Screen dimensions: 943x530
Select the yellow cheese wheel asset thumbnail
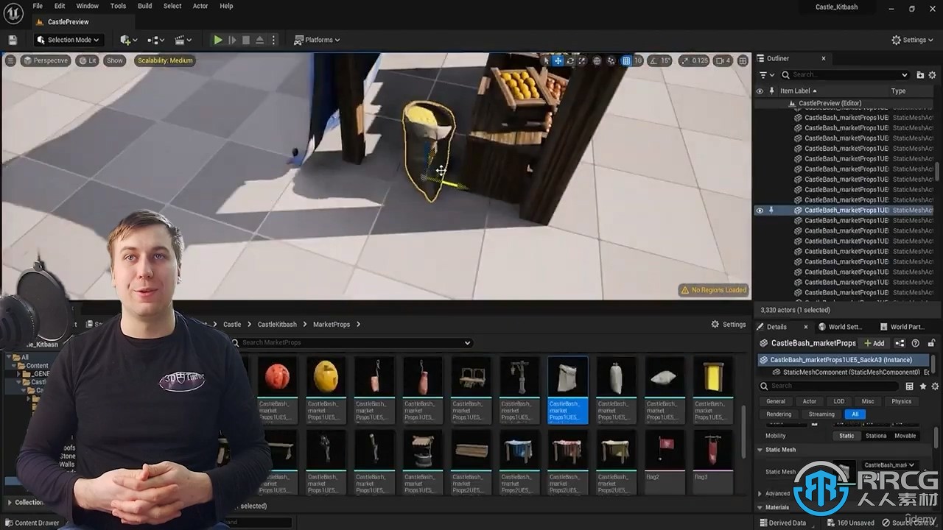(x=326, y=376)
